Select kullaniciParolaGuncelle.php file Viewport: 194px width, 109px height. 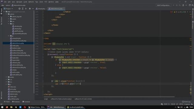(20, 55)
